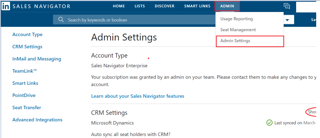Image resolution: width=320 pixels, height=138 pixels.
Task: Click the Admin Settings page heading
Action: [x=124, y=37]
